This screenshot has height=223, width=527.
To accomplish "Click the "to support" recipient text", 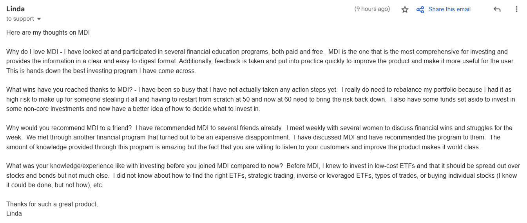I will coord(20,19).
